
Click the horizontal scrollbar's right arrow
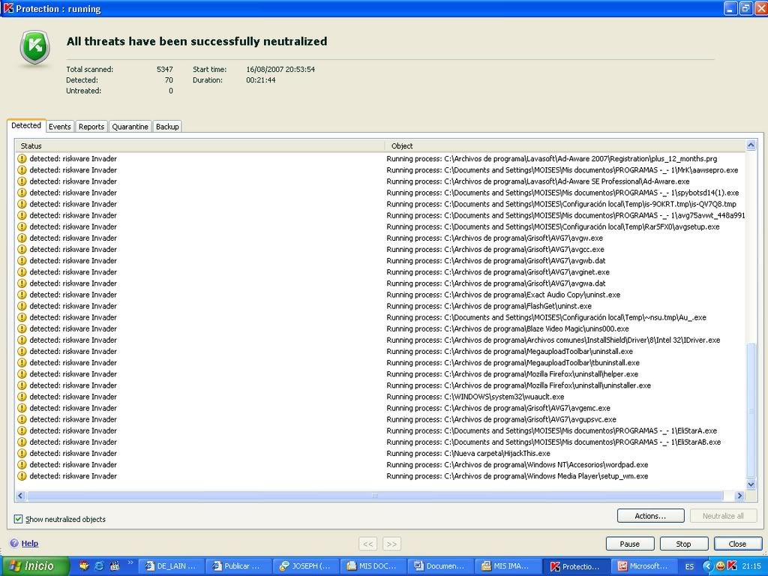click(x=739, y=496)
